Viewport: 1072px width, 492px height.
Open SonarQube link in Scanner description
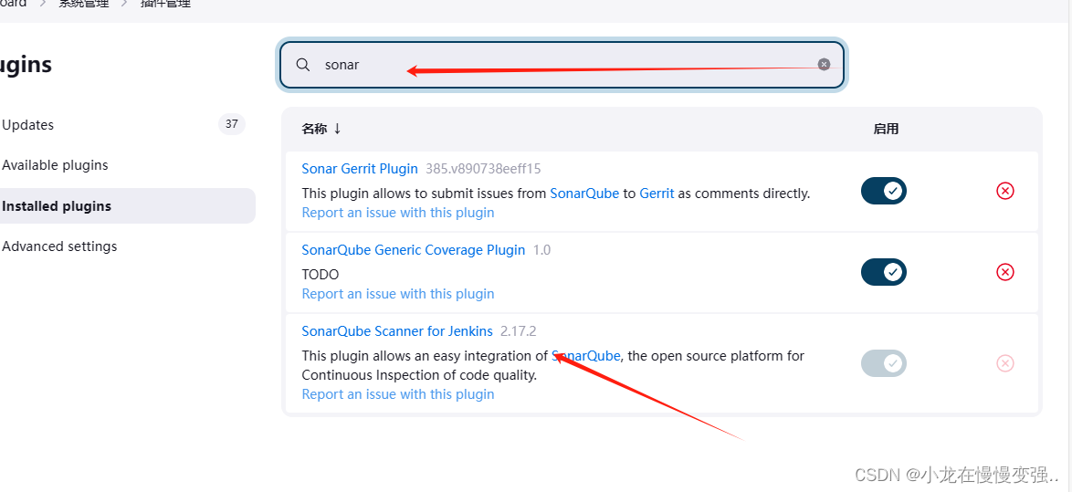[586, 356]
